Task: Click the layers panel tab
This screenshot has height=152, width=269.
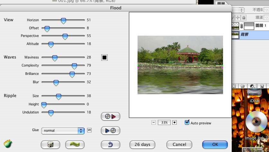Action: [221, 3]
